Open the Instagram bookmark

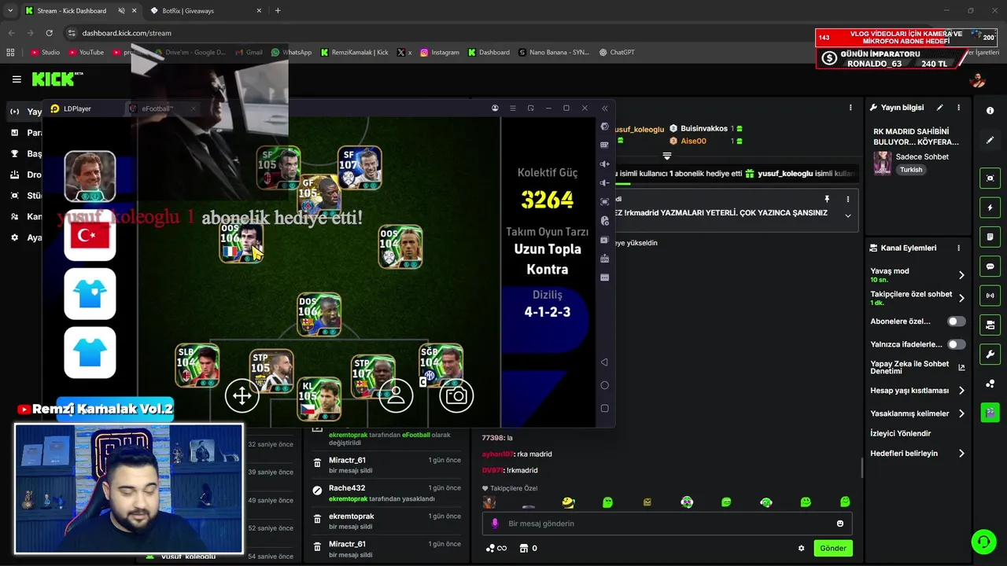tap(440, 52)
